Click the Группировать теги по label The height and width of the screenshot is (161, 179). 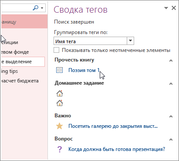[x=81, y=32]
